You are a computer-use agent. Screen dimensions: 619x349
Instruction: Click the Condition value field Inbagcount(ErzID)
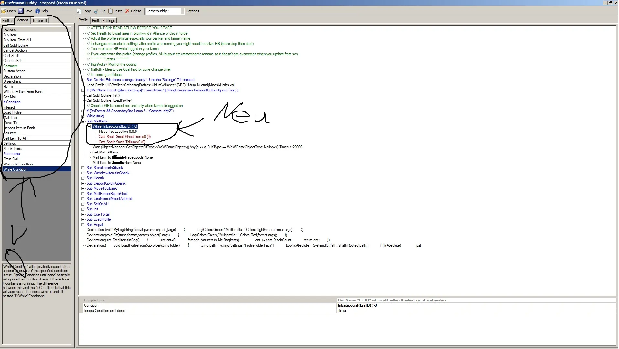[357, 305]
